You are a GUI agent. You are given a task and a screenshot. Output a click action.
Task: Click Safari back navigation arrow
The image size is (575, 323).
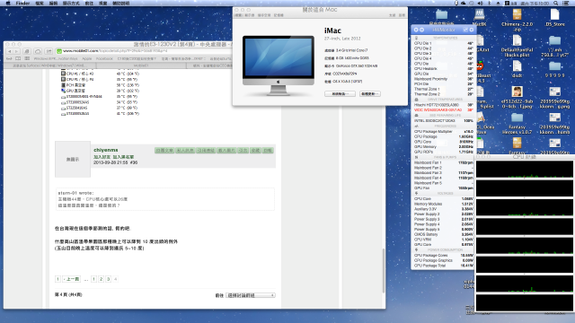tap(10, 51)
